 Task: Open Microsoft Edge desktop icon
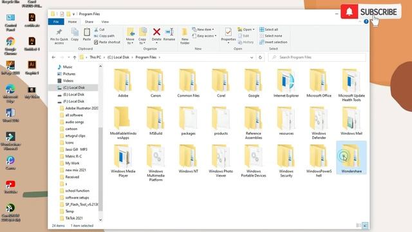click(x=10, y=93)
